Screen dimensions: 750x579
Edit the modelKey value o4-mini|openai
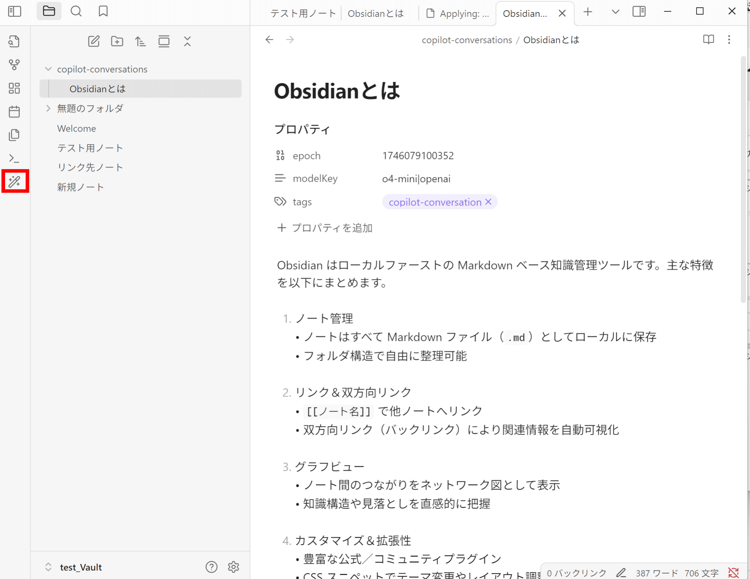(416, 179)
